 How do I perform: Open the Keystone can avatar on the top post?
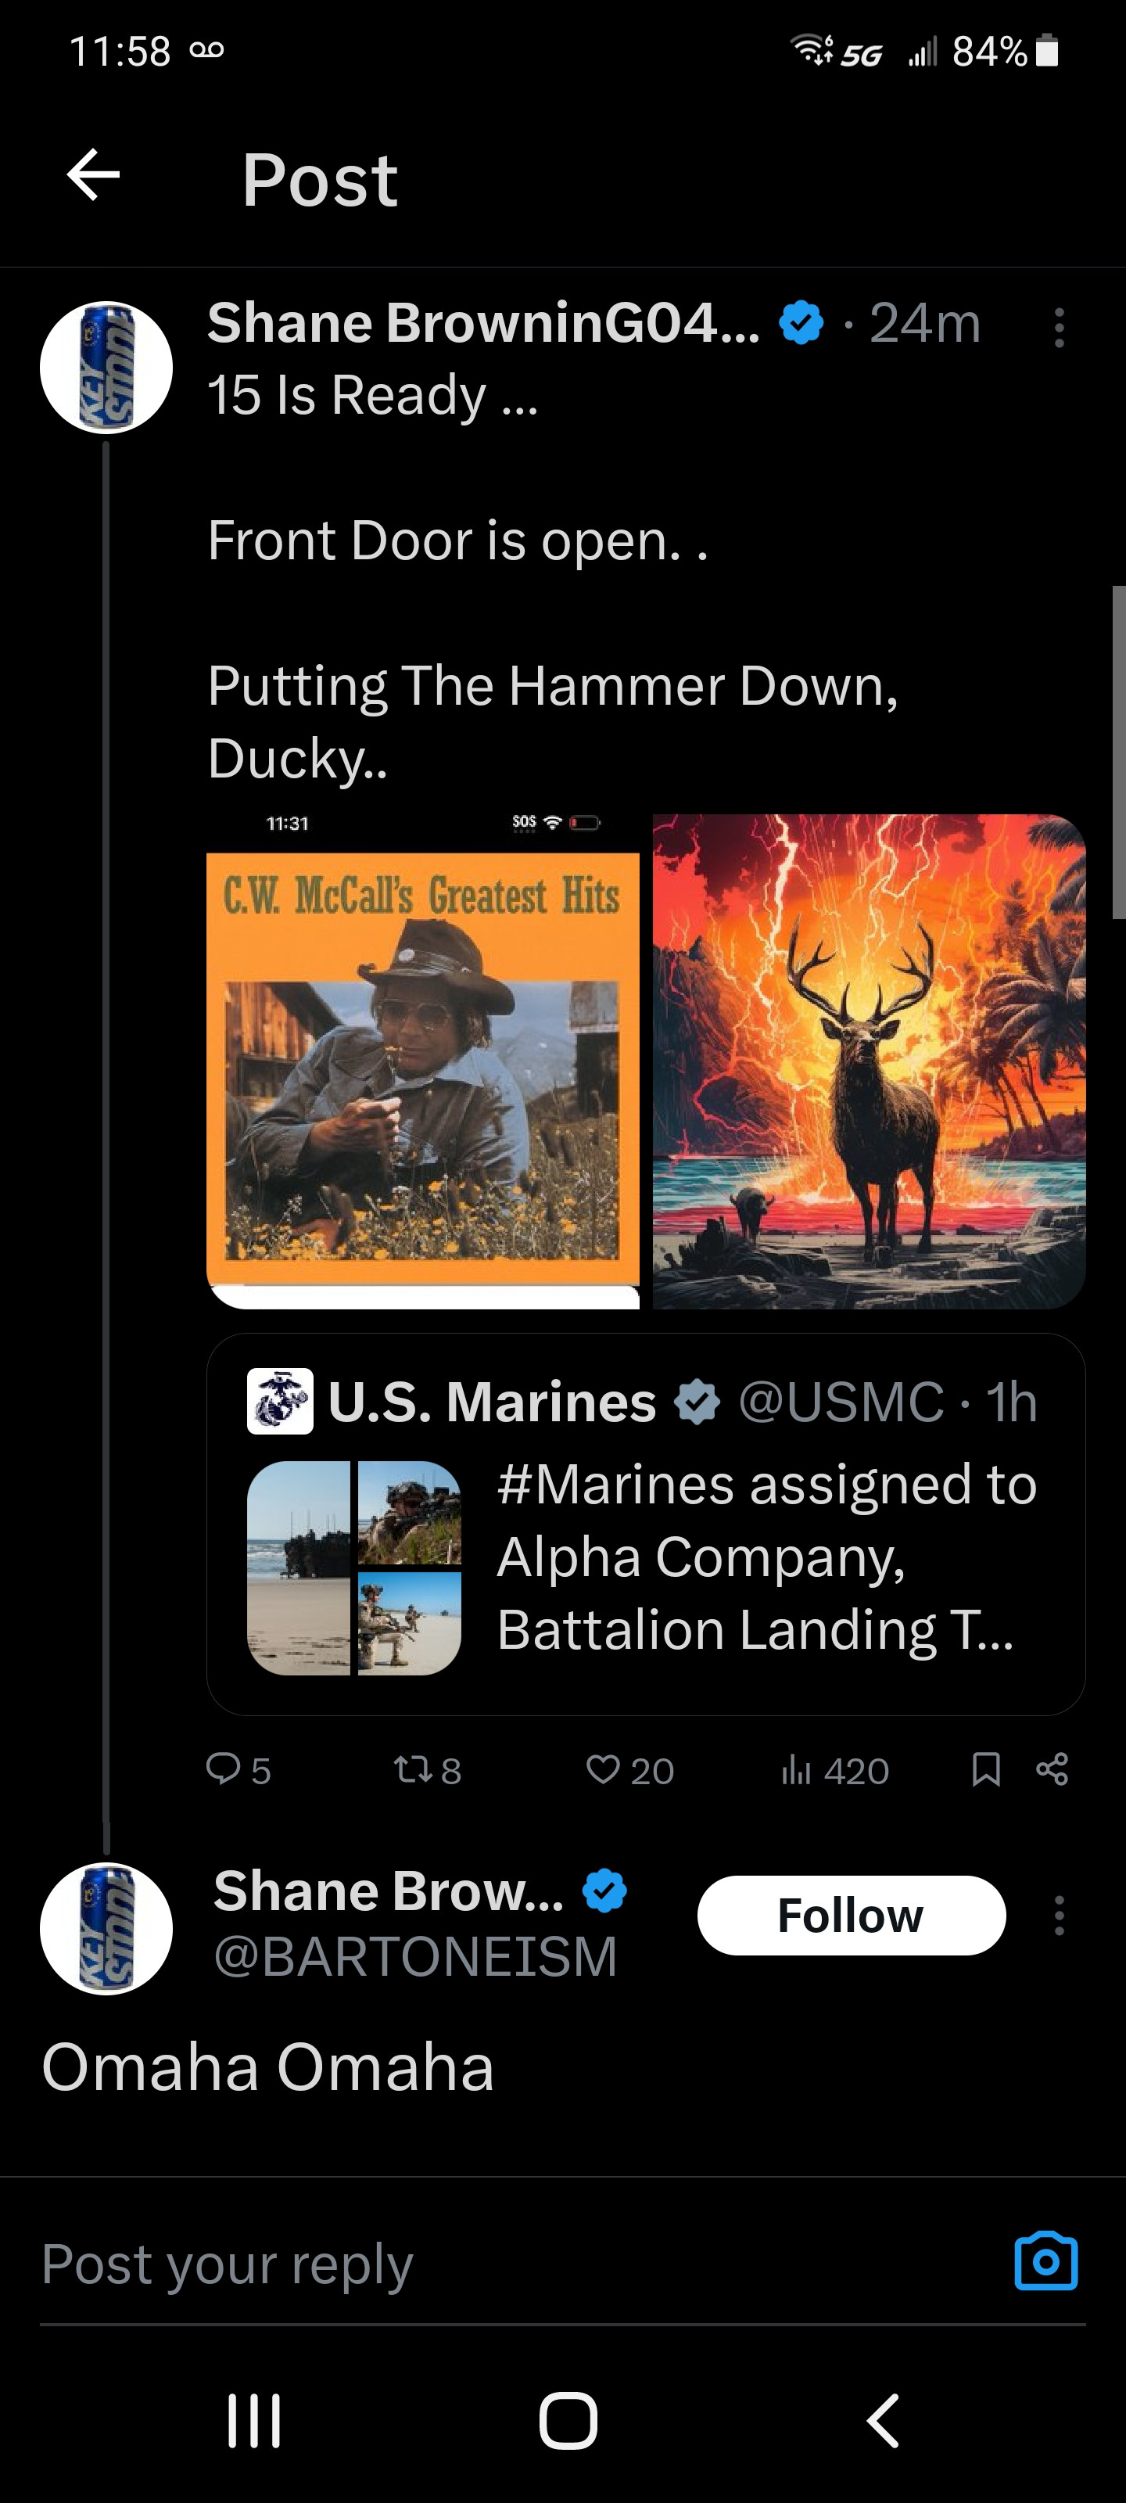106,368
